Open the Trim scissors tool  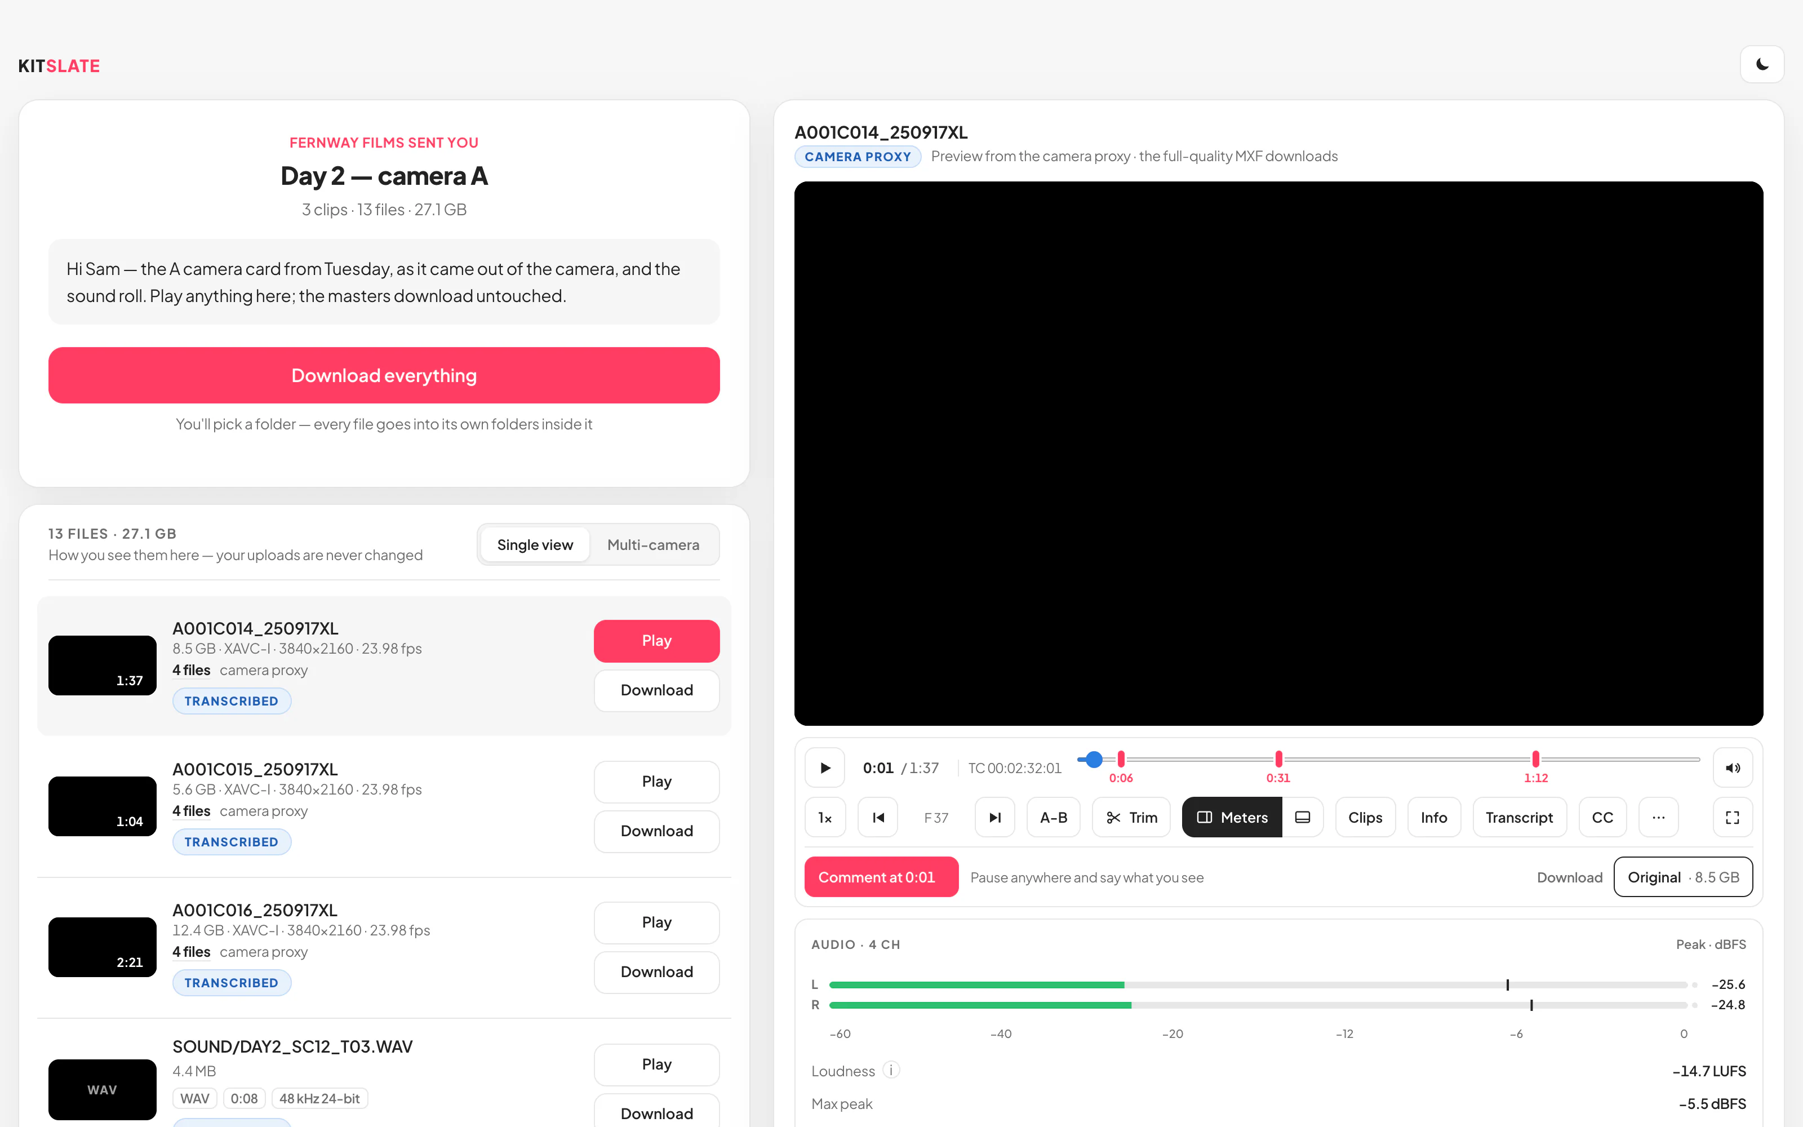pos(1131,818)
